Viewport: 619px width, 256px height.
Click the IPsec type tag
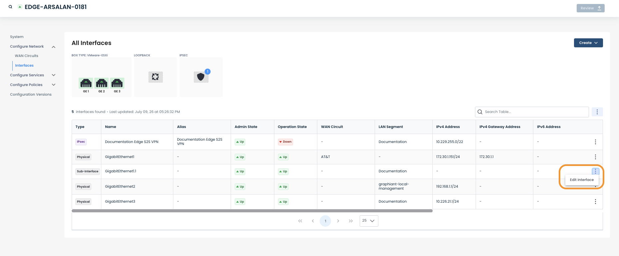pos(81,142)
